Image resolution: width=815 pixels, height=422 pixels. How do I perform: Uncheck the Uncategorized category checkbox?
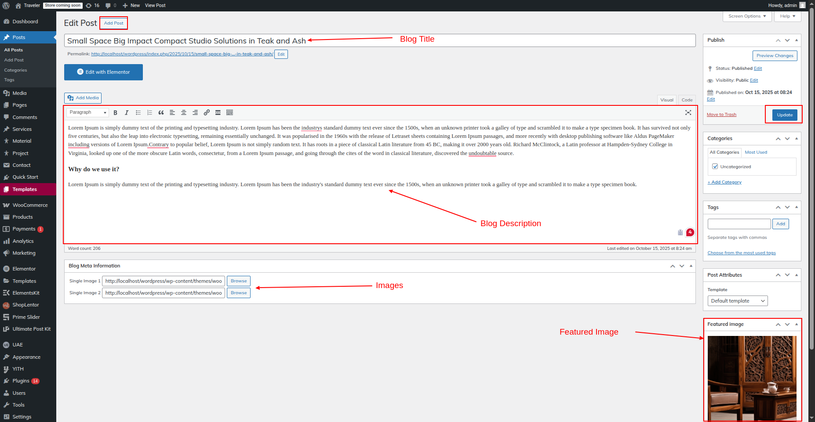point(715,166)
